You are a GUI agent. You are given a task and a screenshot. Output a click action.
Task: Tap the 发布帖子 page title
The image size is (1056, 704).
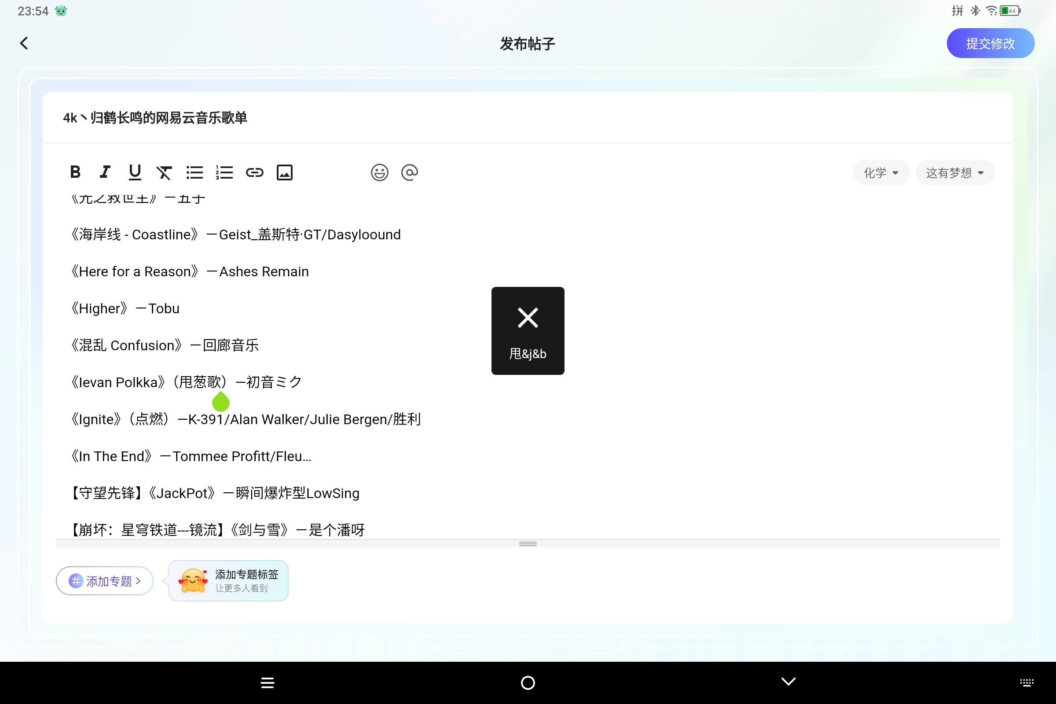528,44
